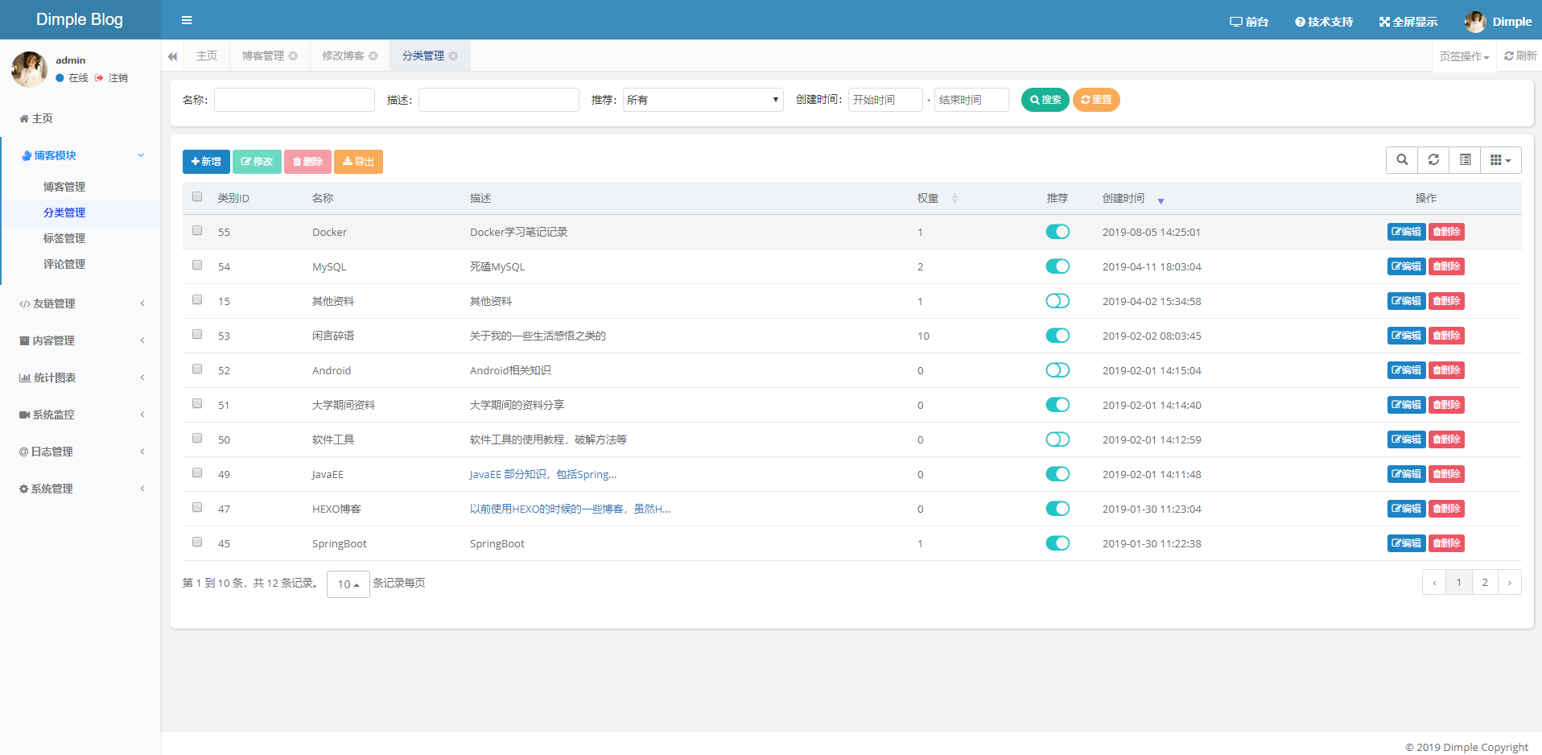The image size is (1542, 755).
Task: Toggle the 推荐 switch for SpringBoot
Action: [x=1058, y=543]
